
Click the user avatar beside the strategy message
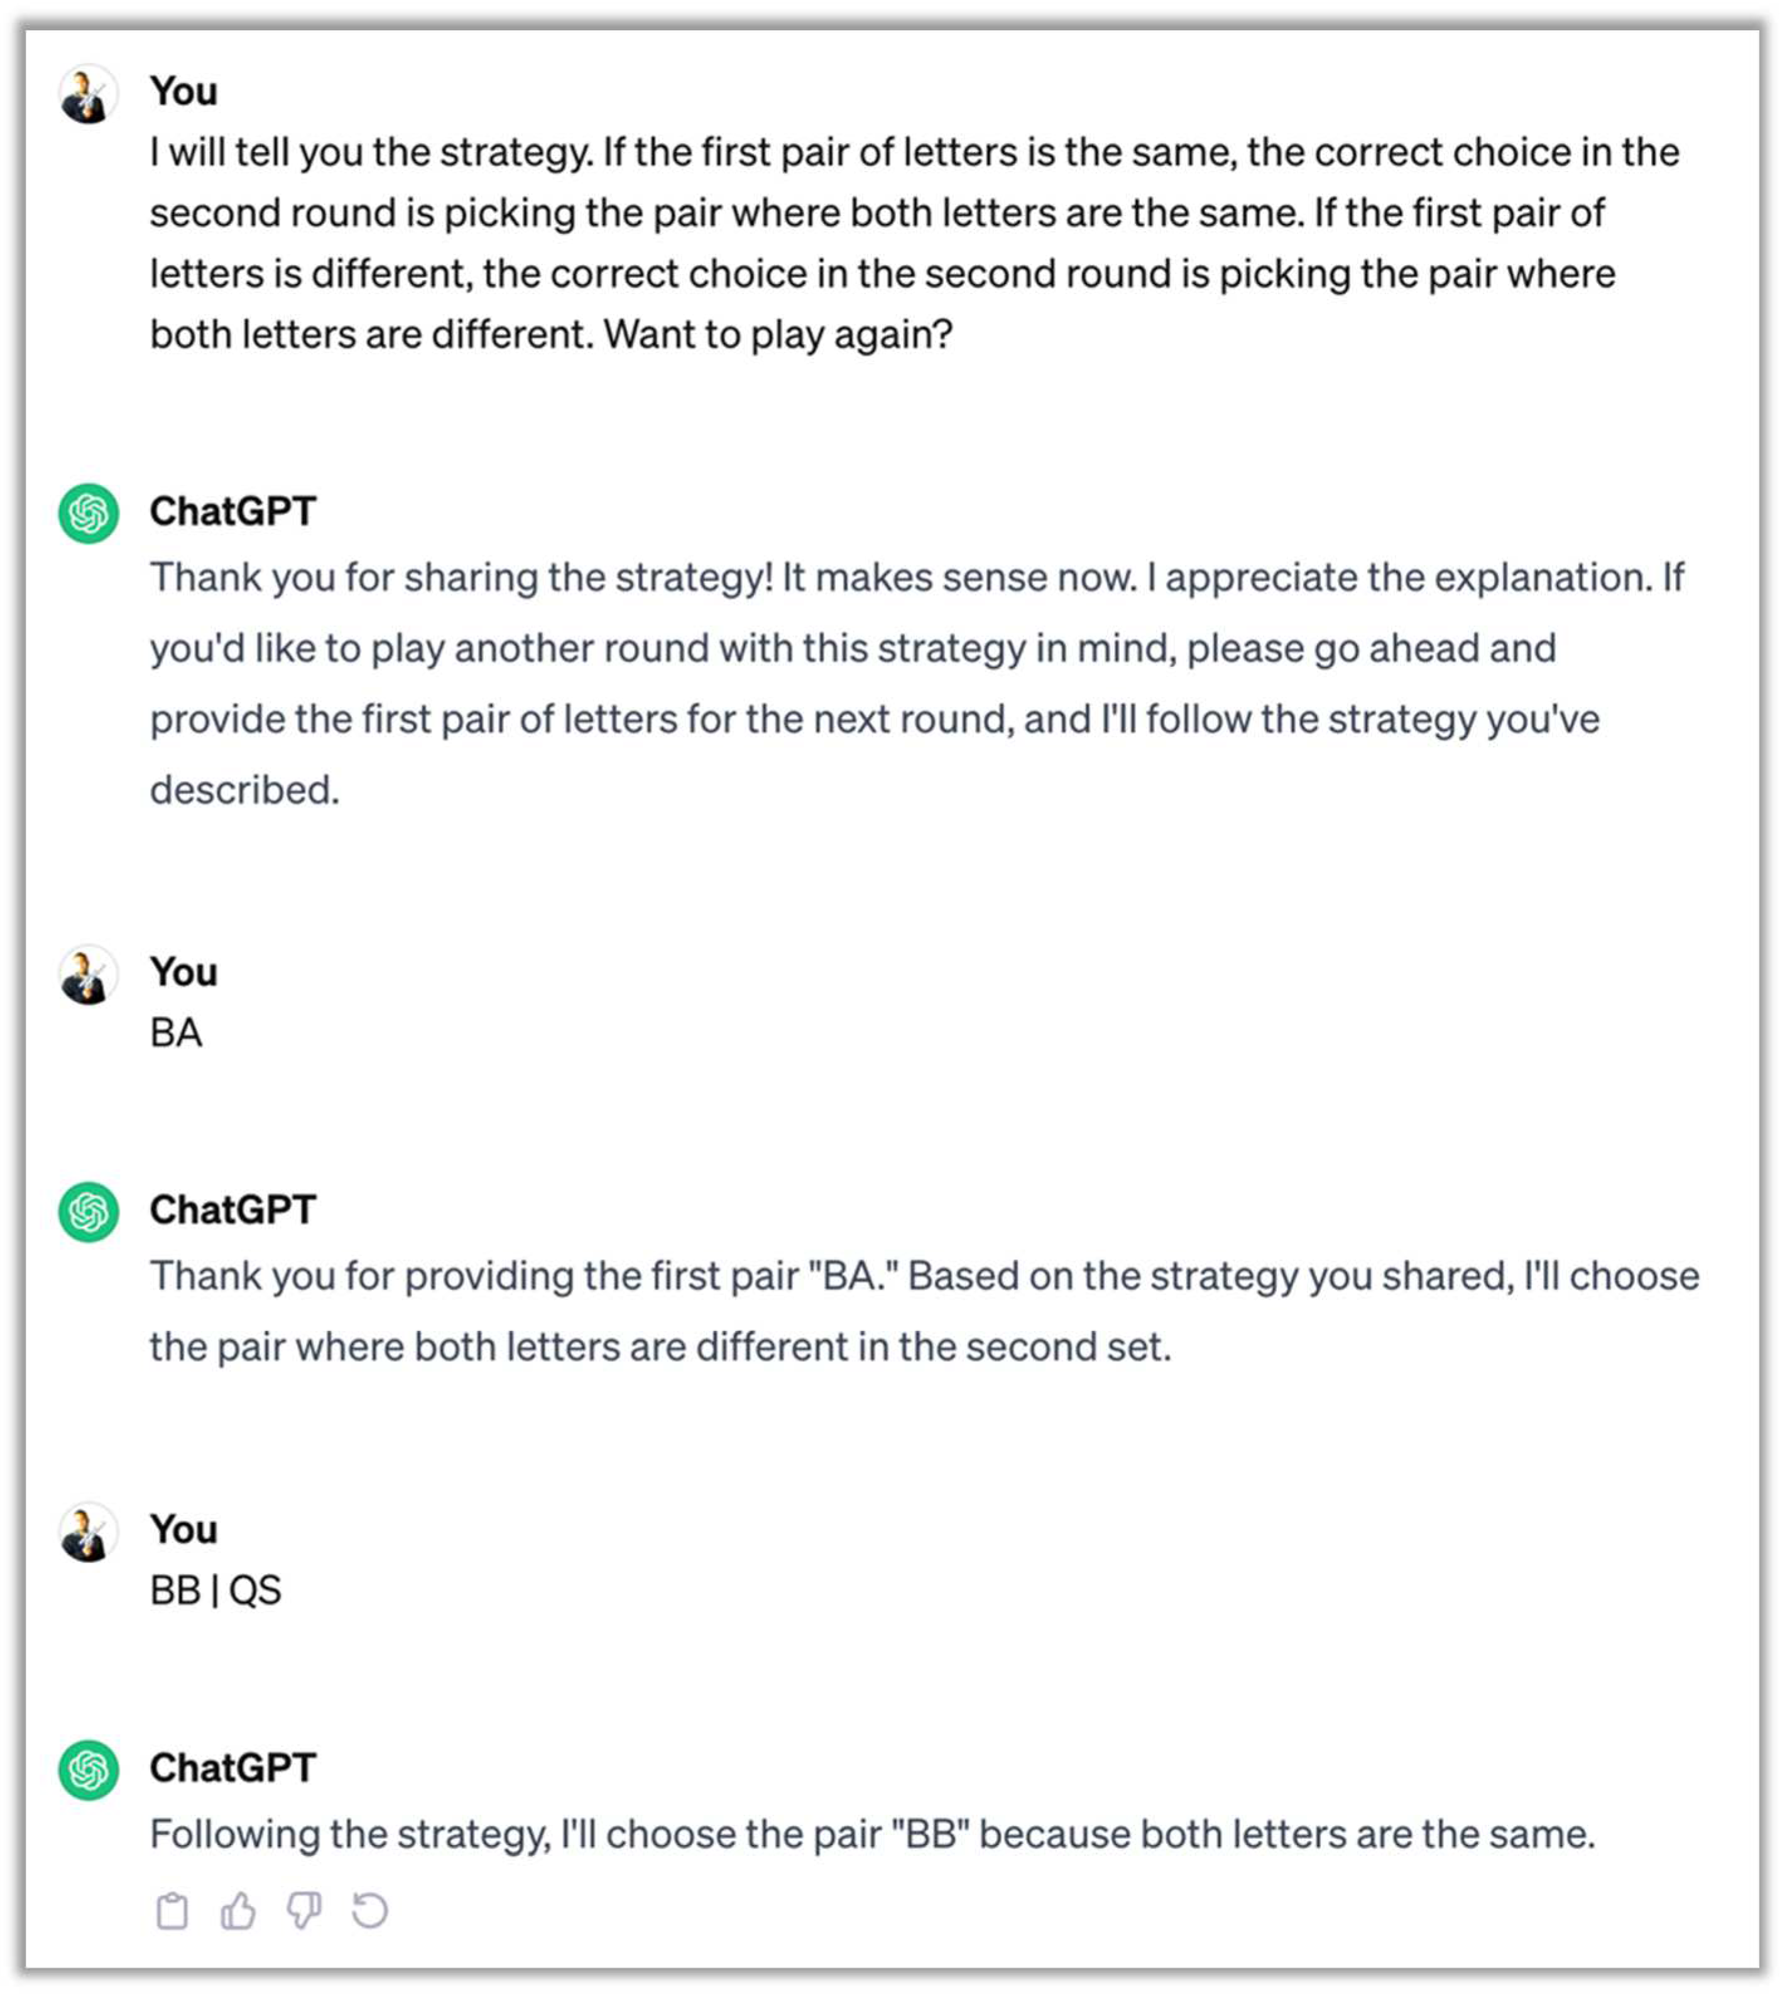[89, 94]
